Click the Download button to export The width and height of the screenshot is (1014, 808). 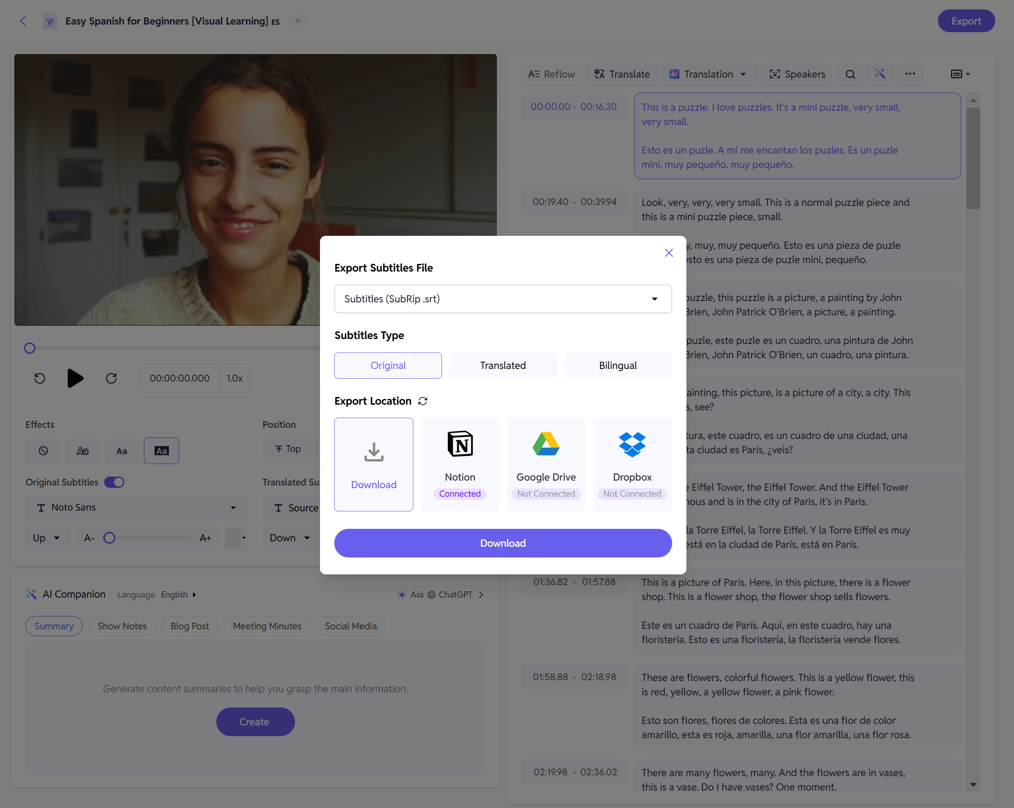point(502,543)
